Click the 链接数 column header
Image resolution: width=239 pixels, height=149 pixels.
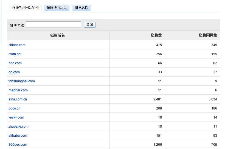(x=156, y=35)
